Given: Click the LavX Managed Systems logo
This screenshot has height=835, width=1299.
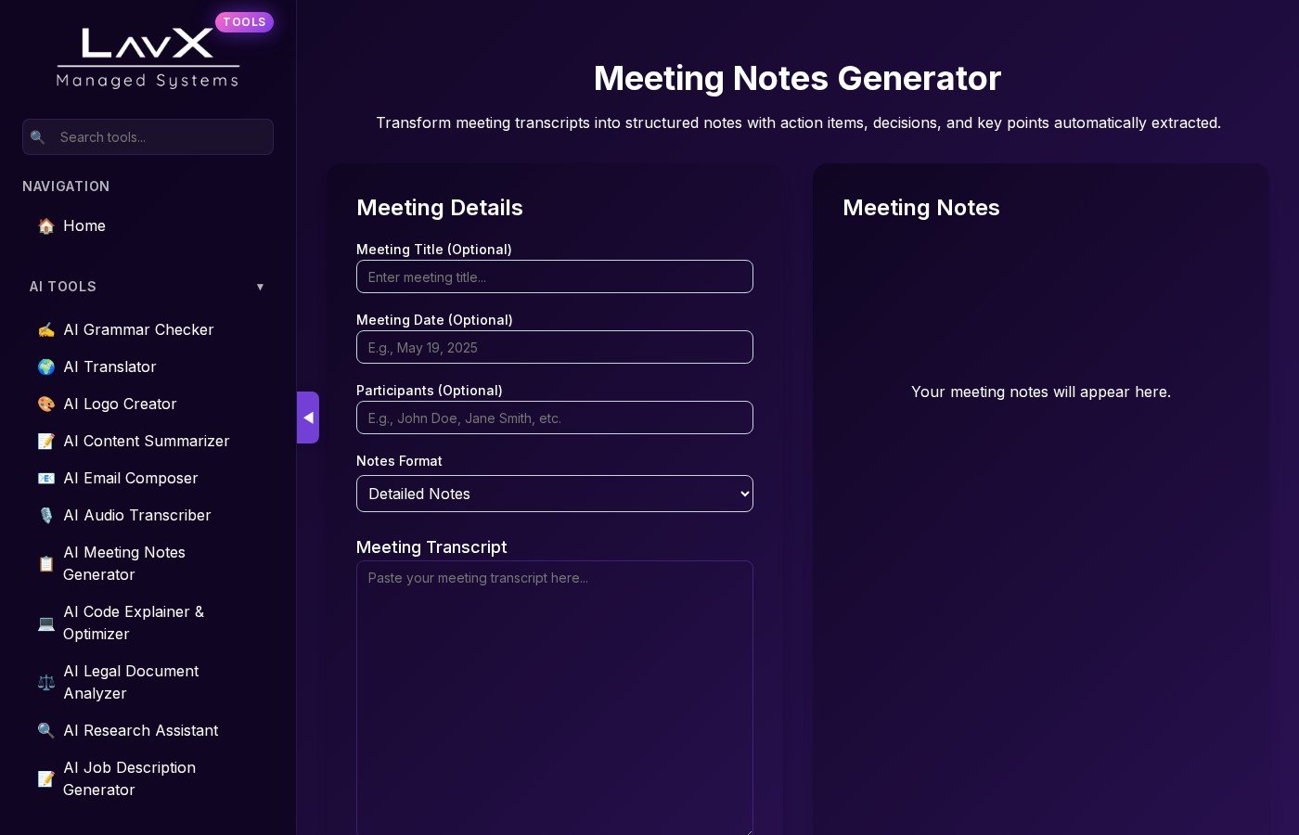Looking at the screenshot, I should [148, 58].
